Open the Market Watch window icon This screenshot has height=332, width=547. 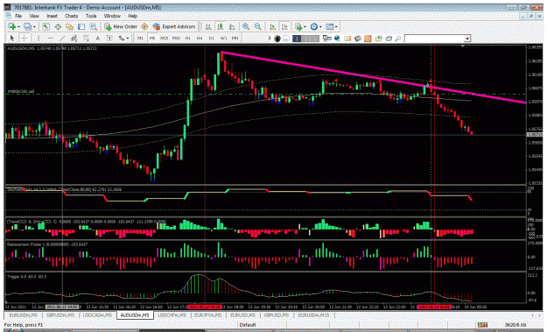[46, 26]
